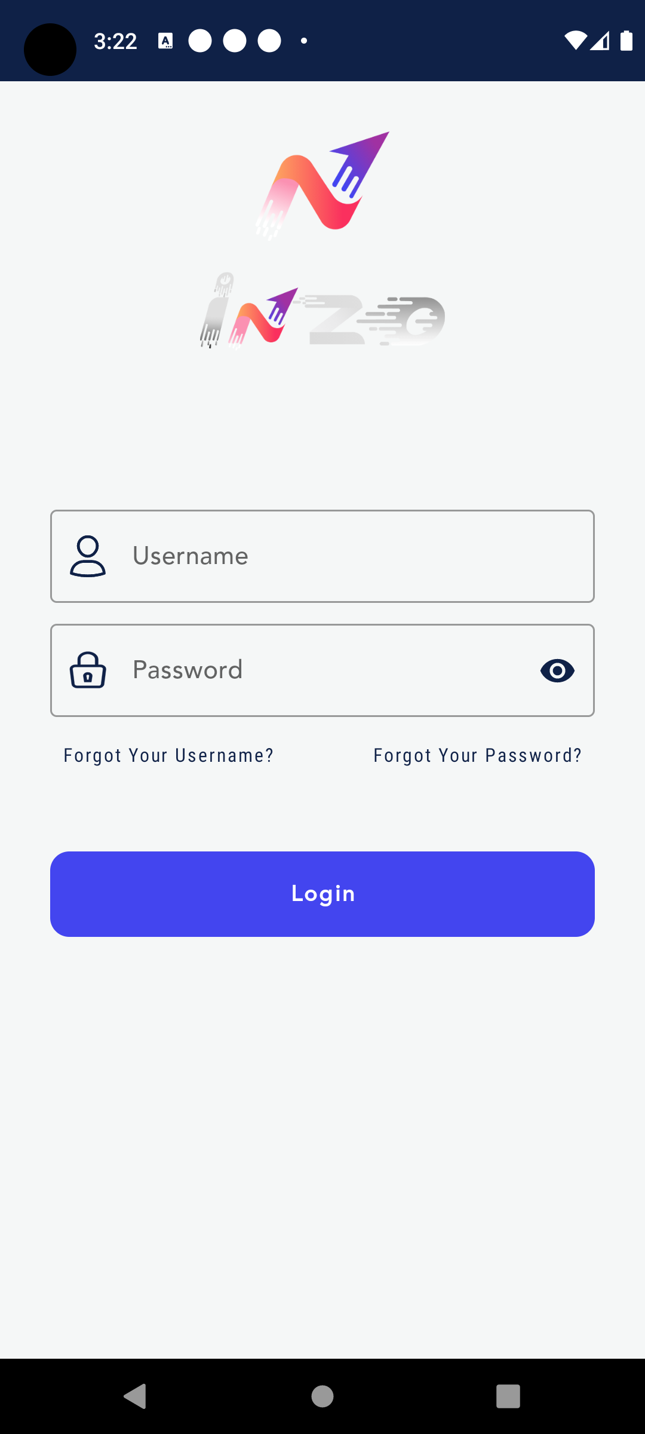Open Forgot Your Username recovery
Screen dimensions: 645x1434
(168, 755)
